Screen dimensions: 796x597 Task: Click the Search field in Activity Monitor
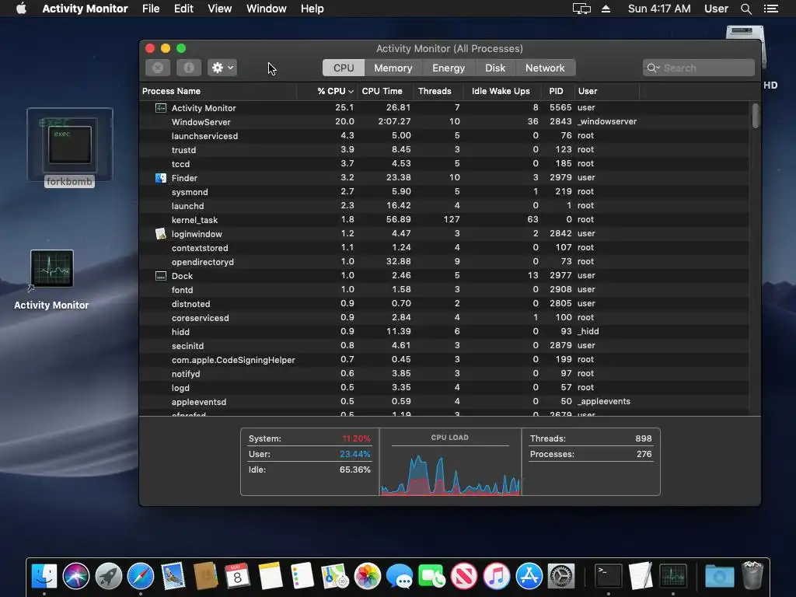click(x=699, y=68)
